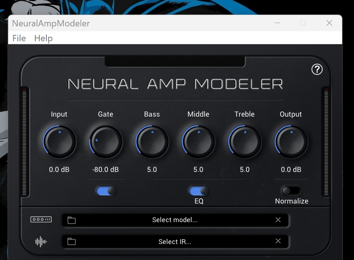
Task: Toggle the noise Gate switch off
Action: [x=106, y=191]
